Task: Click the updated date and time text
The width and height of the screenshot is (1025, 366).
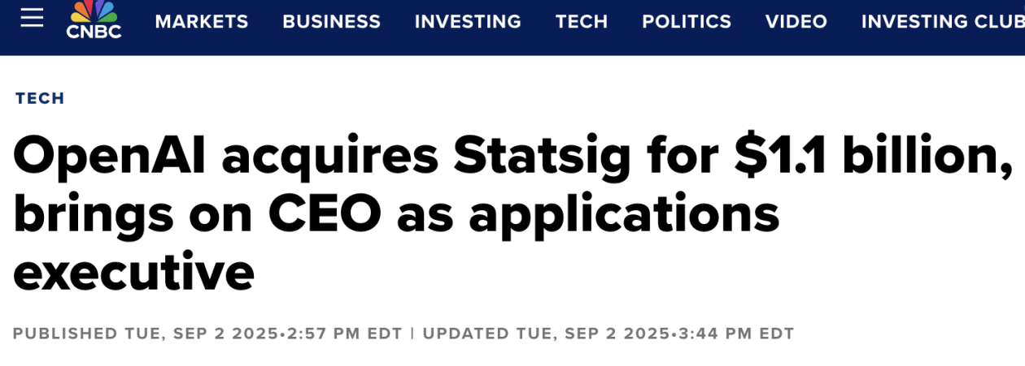Action: click(608, 334)
